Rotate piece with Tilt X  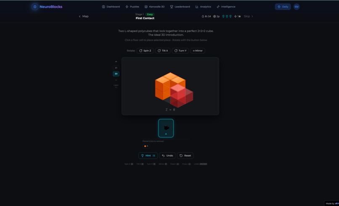[163, 50]
